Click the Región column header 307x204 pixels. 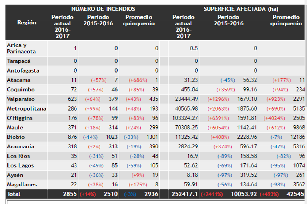(27, 23)
